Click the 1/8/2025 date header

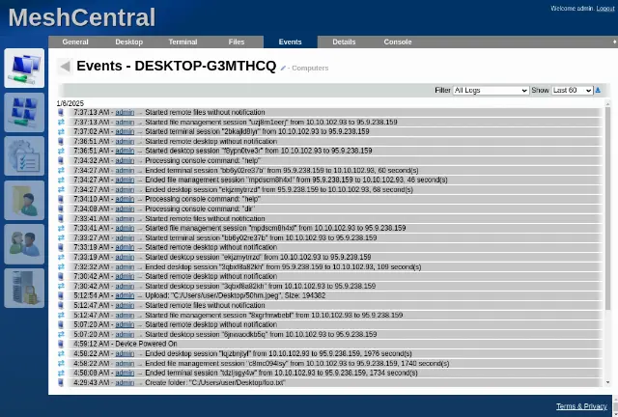coord(70,103)
